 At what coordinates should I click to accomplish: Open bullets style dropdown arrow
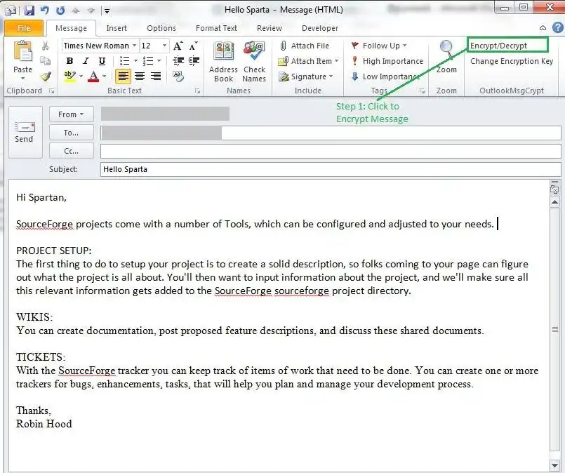click(x=135, y=61)
